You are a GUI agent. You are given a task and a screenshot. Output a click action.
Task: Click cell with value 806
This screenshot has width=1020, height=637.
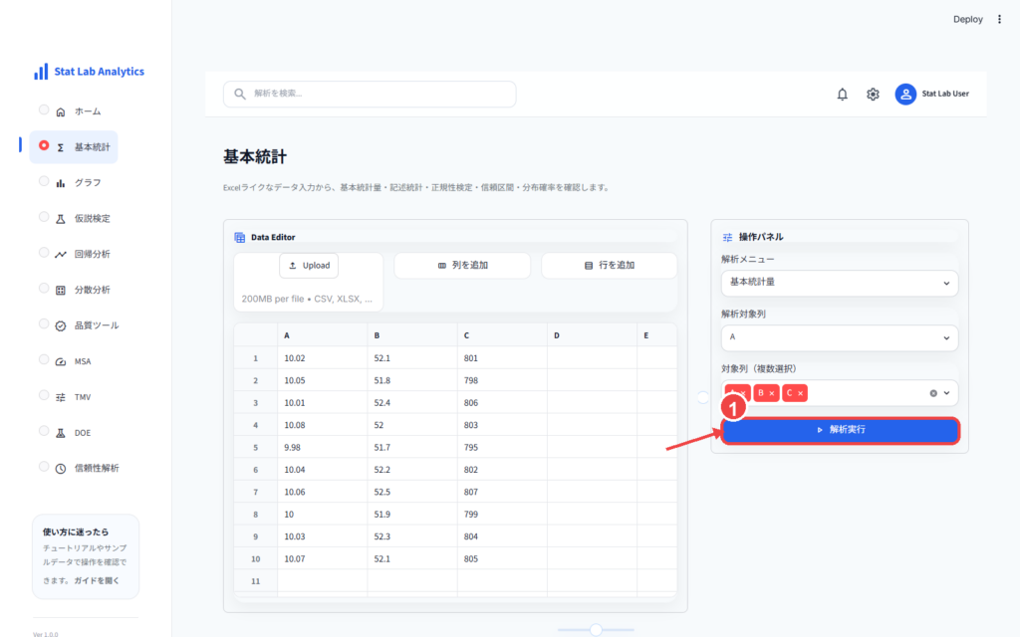[502, 403]
